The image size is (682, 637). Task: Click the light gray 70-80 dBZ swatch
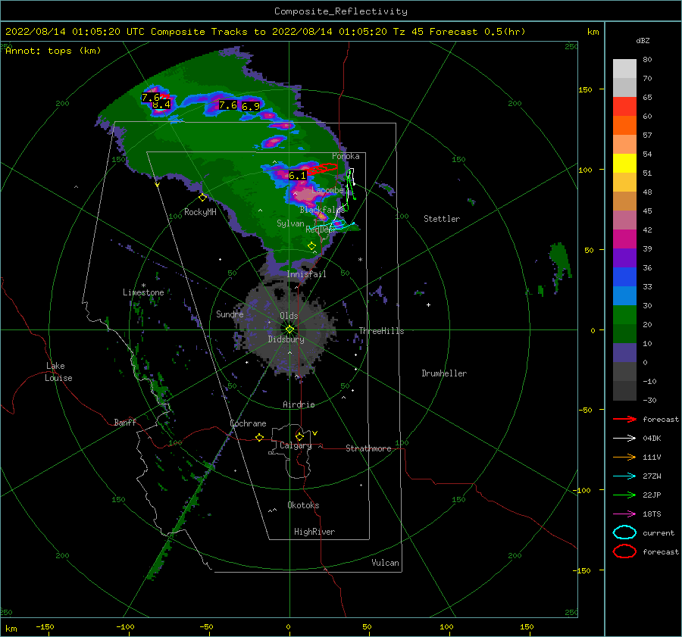tap(624, 69)
